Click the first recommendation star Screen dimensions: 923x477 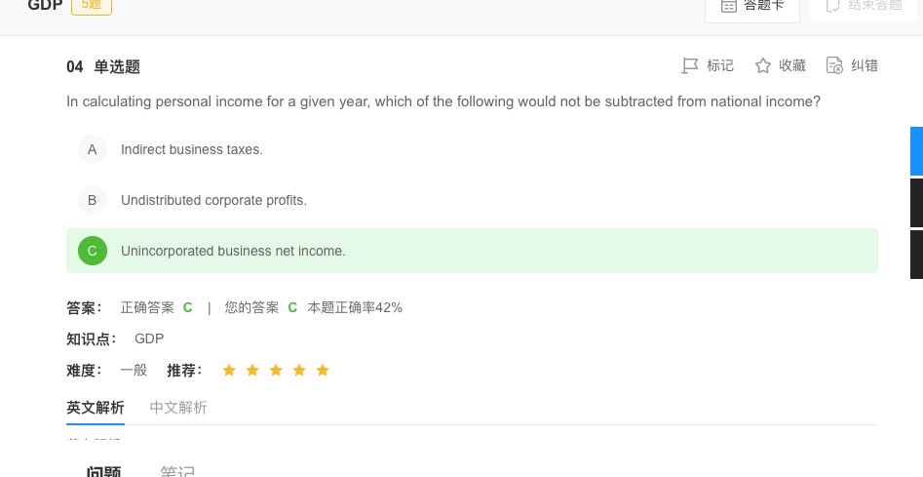[x=229, y=371]
